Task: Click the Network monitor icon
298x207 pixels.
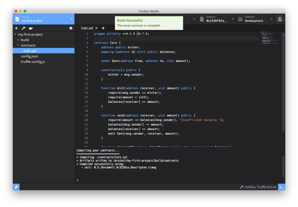Action: click(x=240, y=19)
